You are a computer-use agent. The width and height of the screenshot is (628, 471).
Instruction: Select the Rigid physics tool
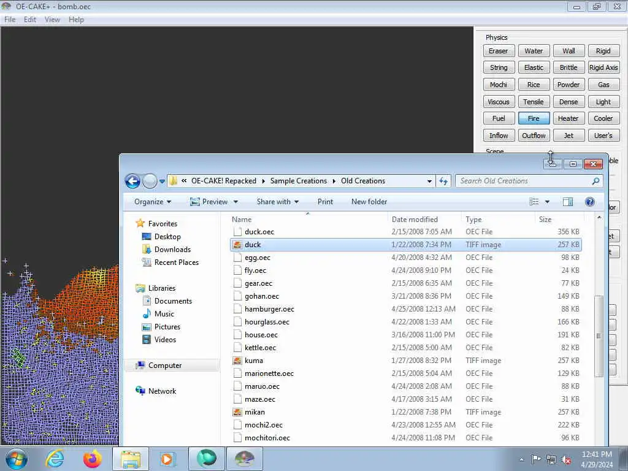click(603, 51)
